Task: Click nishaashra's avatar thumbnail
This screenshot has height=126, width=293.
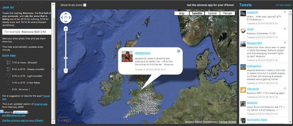Action: click(243, 67)
